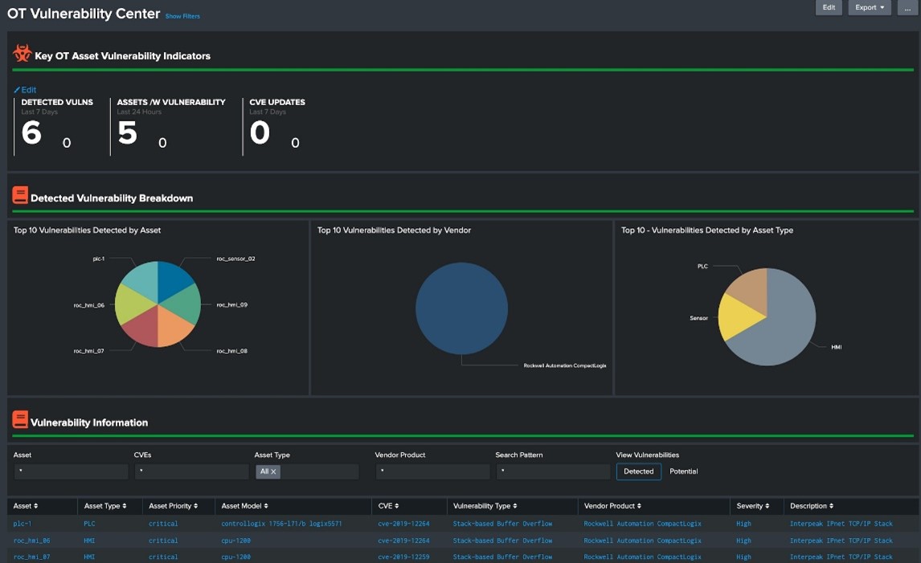This screenshot has width=921, height=563.
Task: Click the Rockwell Automation CompactLogix pie slice
Action: click(x=461, y=308)
